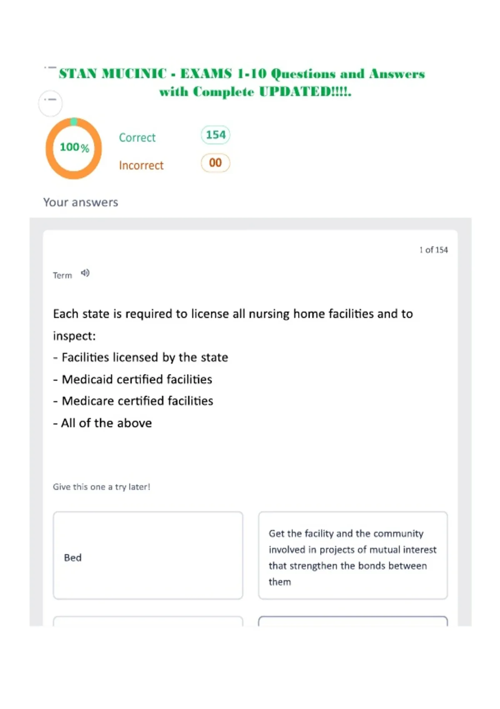Click the partially visible bottom-left answer card
The image size is (500, 709).
pyautogui.click(x=148, y=621)
